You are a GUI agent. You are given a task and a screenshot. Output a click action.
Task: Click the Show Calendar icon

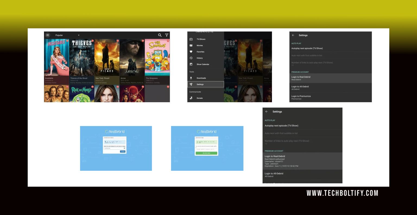191,64
